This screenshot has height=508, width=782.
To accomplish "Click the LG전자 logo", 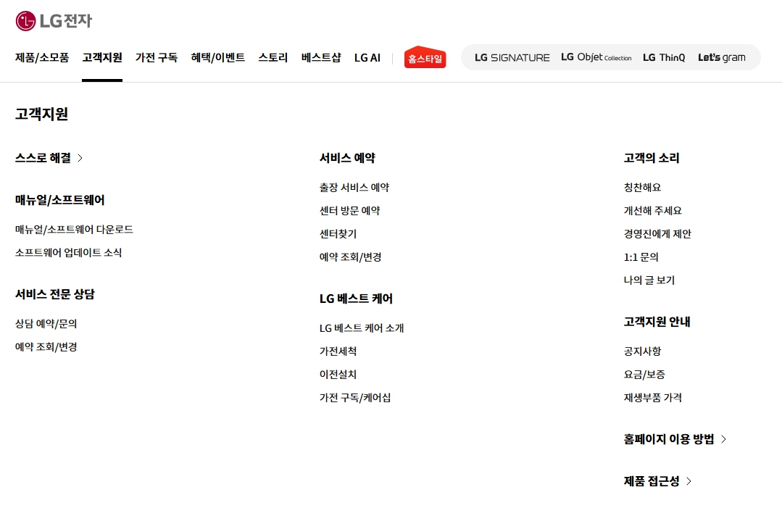I will pos(53,21).
